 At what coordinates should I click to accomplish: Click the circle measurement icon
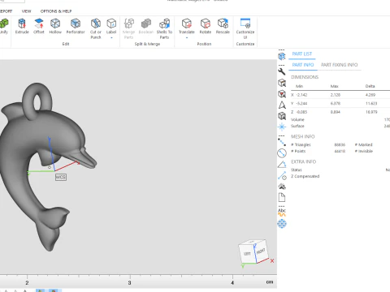282,153
